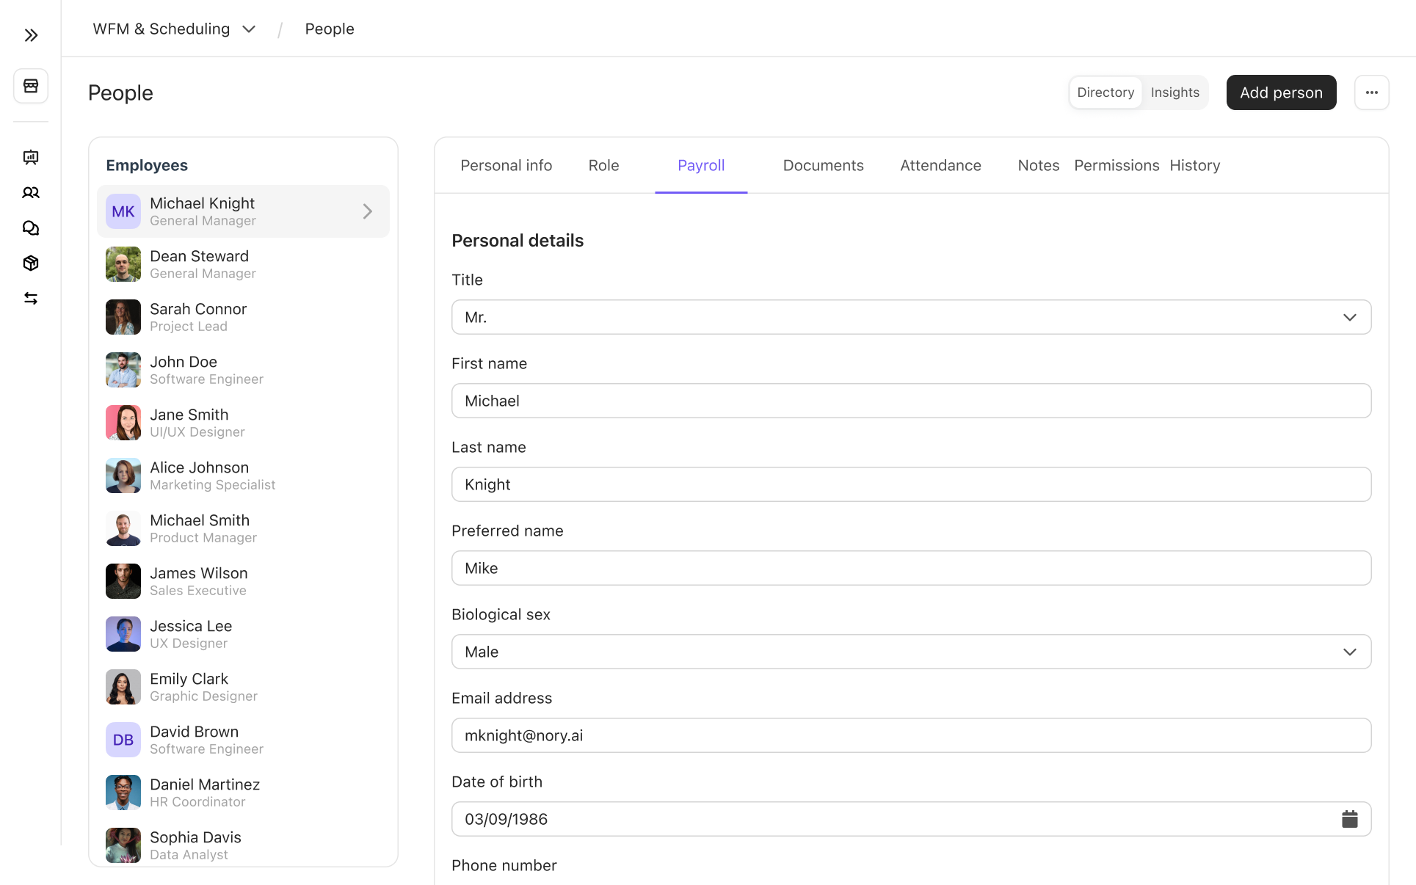The width and height of the screenshot is (1416, 885).
Task: Open calendar picker for Date of birth
Action: (1349, 819)
